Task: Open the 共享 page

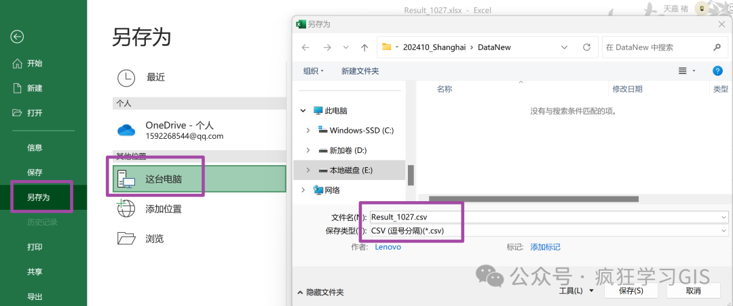Action: [35, 272]
